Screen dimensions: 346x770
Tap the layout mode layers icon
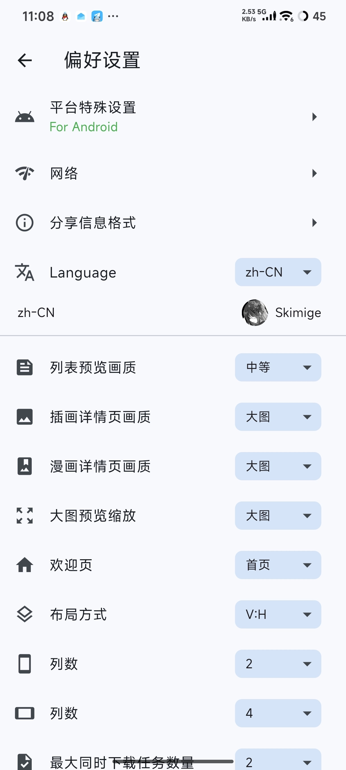(x=25, y=614)
